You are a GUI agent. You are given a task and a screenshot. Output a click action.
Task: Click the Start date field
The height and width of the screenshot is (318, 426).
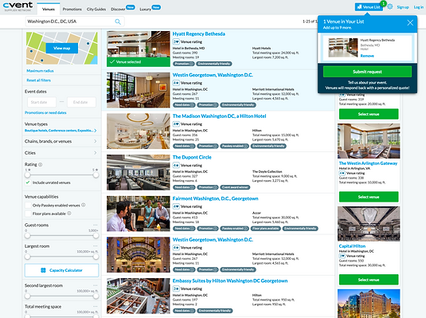pyautogui.click(x=42, y=102)
